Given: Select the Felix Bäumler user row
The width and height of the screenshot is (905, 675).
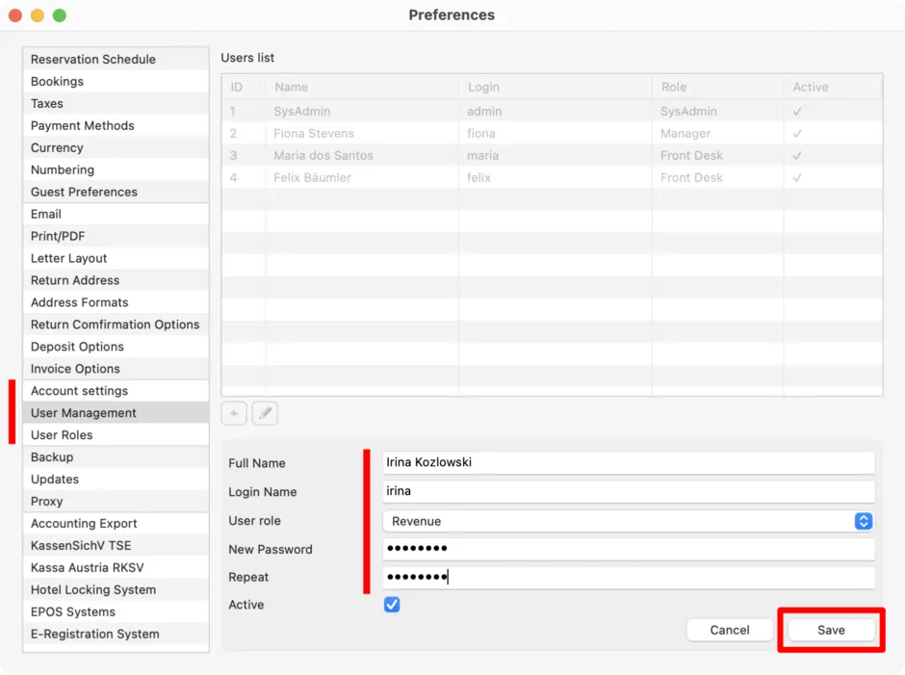Looking at the screenshot, I should [x=552, y=178].
